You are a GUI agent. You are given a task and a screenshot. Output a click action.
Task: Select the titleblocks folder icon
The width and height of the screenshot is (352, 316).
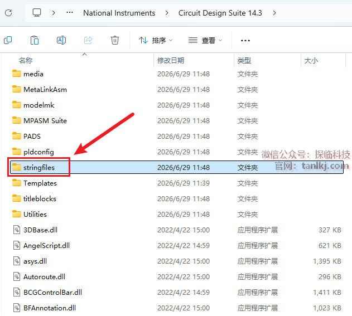(16, 198)
